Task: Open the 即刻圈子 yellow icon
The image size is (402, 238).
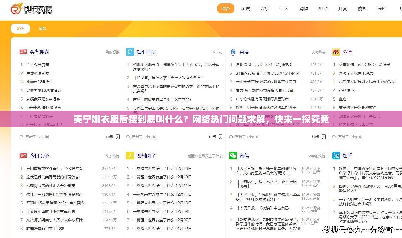Action: coord(130,156)
